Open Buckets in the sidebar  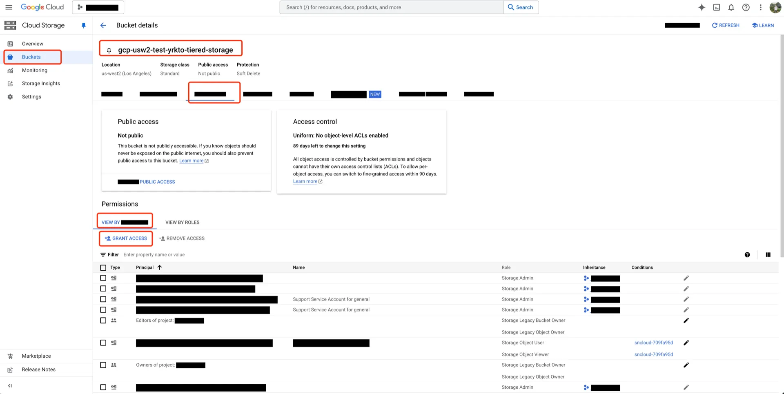pos(31,57)
